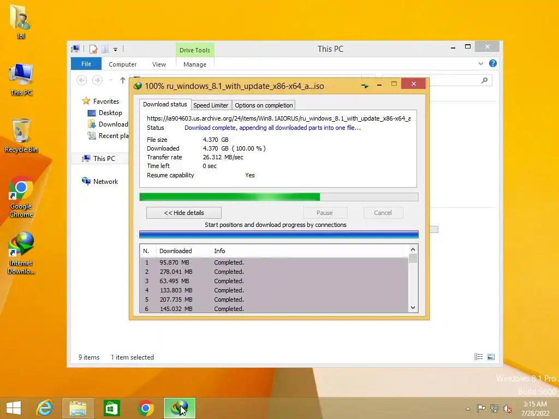Go up one level with the Up arrow

(123, 80)
